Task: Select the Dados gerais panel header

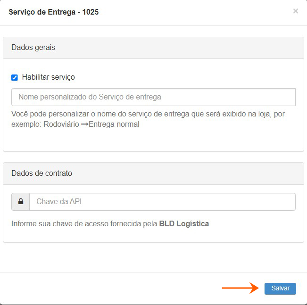Action: [153, 48]
